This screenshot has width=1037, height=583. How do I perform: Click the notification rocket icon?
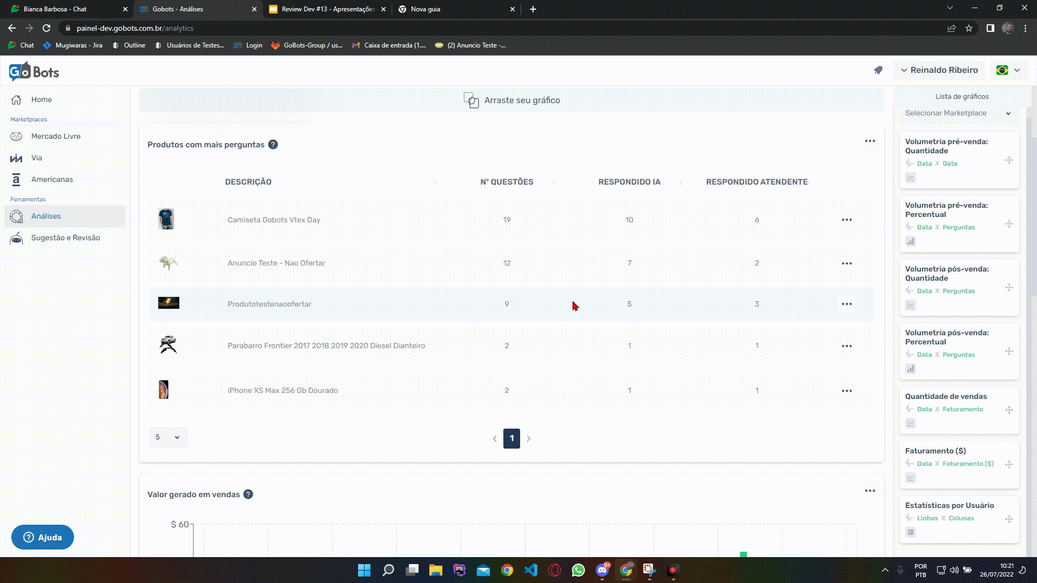click(878, 70)
